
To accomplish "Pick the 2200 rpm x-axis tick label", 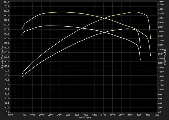I will click(x=50, y=115).
